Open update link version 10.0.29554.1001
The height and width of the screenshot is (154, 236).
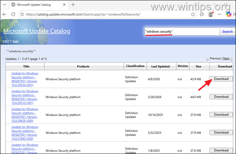(x=25, y=79)
